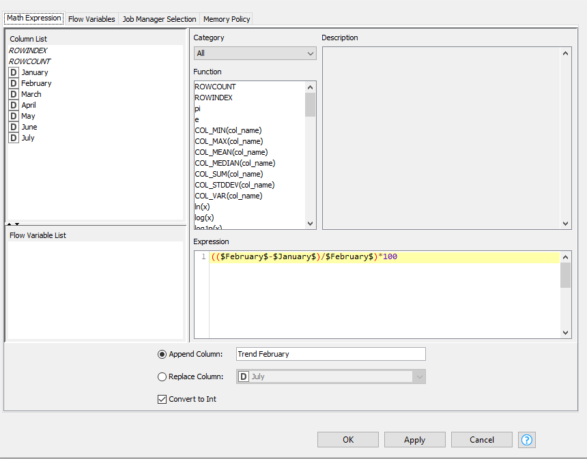The width and height of the screenshot is (587, 459).
Task: Switch to the Flow Variables tab
Action: 91,19
